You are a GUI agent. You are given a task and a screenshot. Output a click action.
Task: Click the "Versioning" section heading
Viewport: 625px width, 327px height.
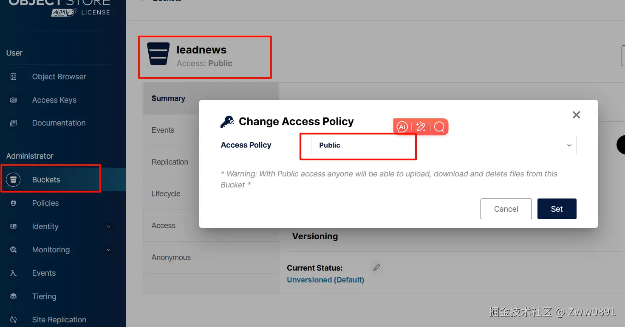pos(315,236)
